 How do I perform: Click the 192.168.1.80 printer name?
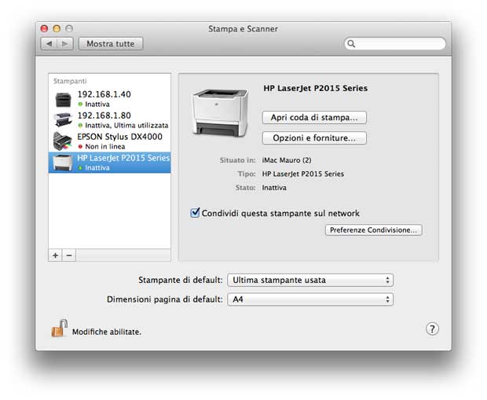[x=104, y=116]
